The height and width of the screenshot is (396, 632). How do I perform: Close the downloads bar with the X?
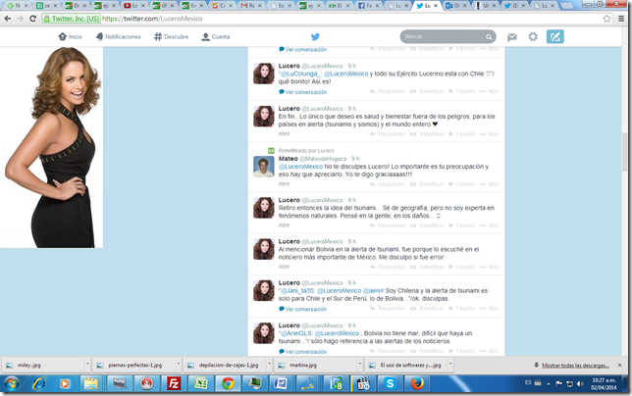coord(620,365)
